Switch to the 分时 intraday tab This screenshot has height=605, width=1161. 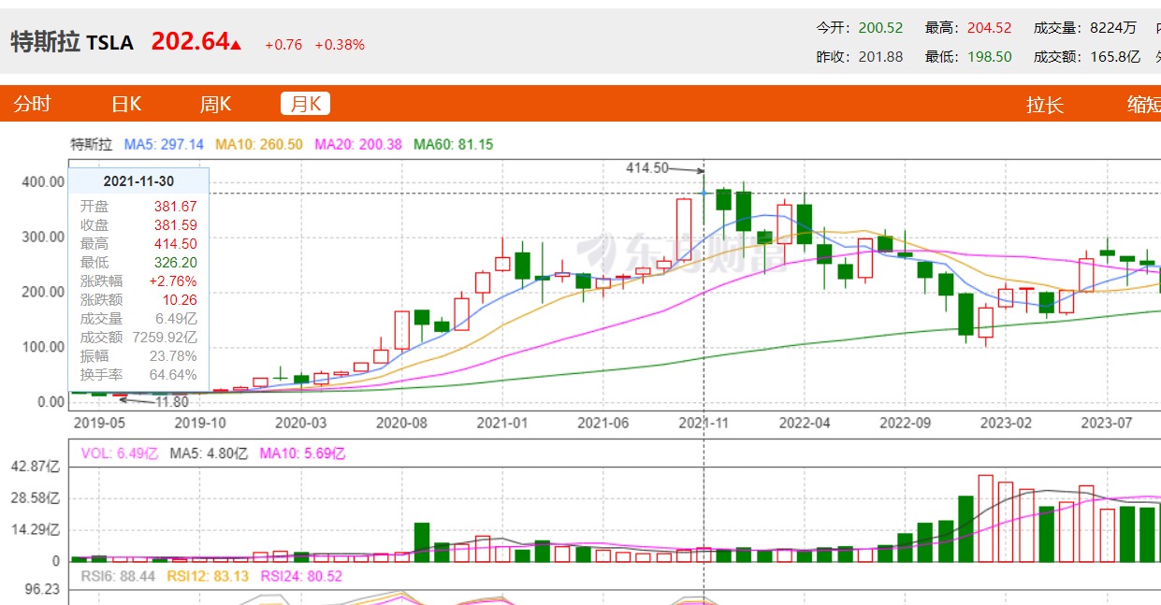(x=32, y=104)
